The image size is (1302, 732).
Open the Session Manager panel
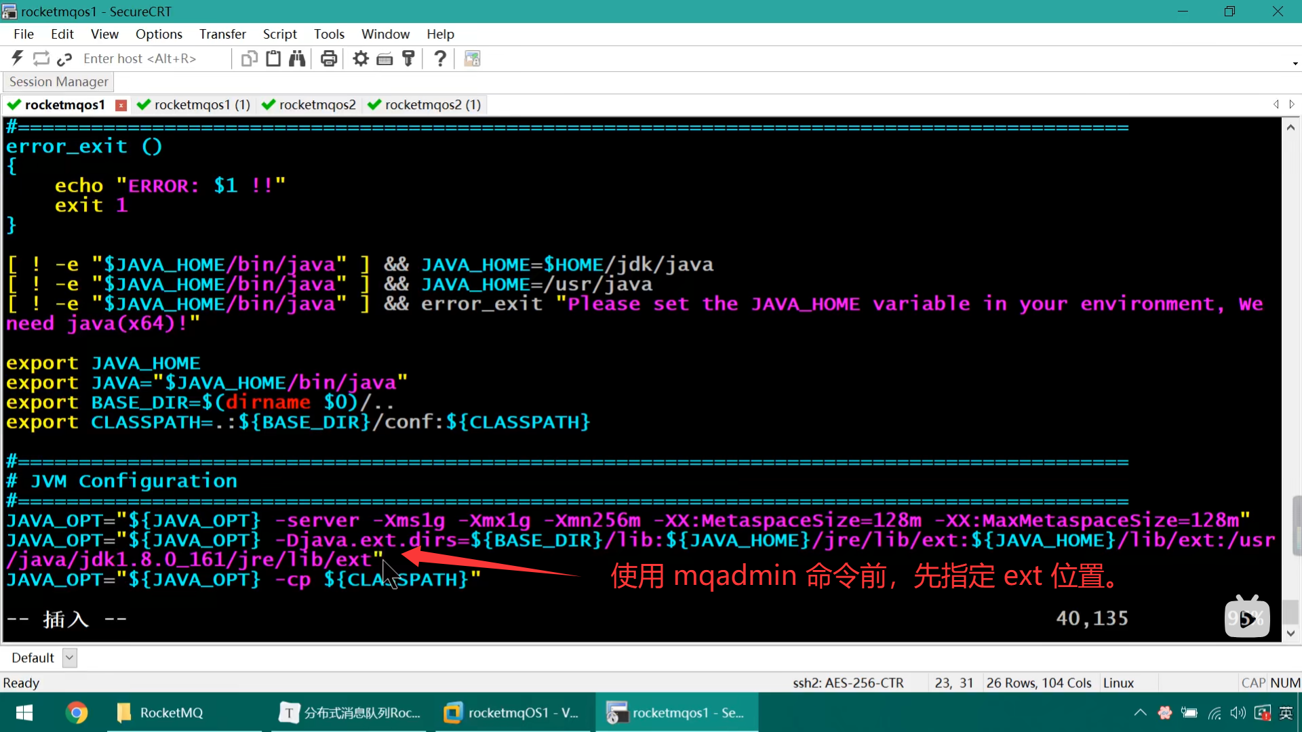58,81
